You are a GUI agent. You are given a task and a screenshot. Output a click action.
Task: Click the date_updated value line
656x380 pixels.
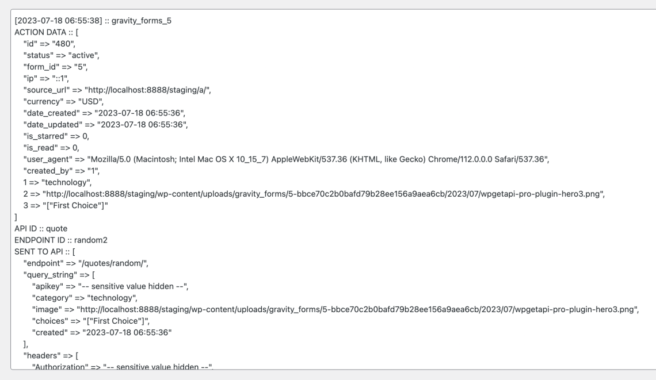coord(105,125)
